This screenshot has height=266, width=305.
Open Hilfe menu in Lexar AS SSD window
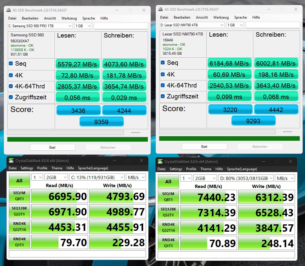[256, 17]
